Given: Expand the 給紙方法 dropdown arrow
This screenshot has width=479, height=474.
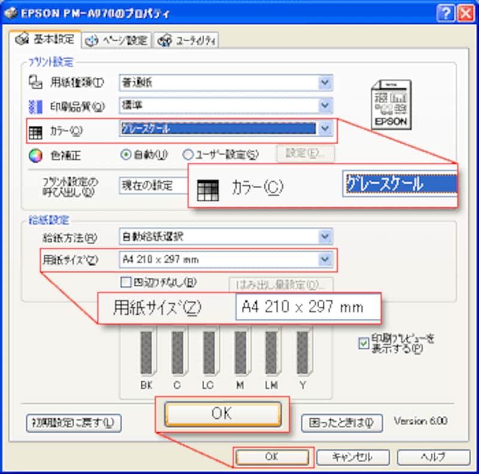Looking at the screenshot, I should (x=325, y=236).
